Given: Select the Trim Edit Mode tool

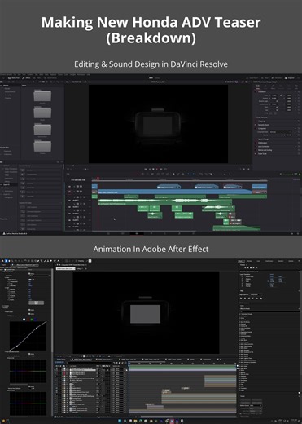Looking at the screenshot, I should [143, 174].
